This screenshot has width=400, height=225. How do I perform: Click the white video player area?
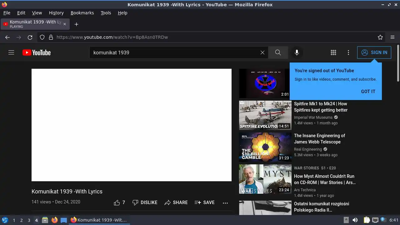[132, 125]
